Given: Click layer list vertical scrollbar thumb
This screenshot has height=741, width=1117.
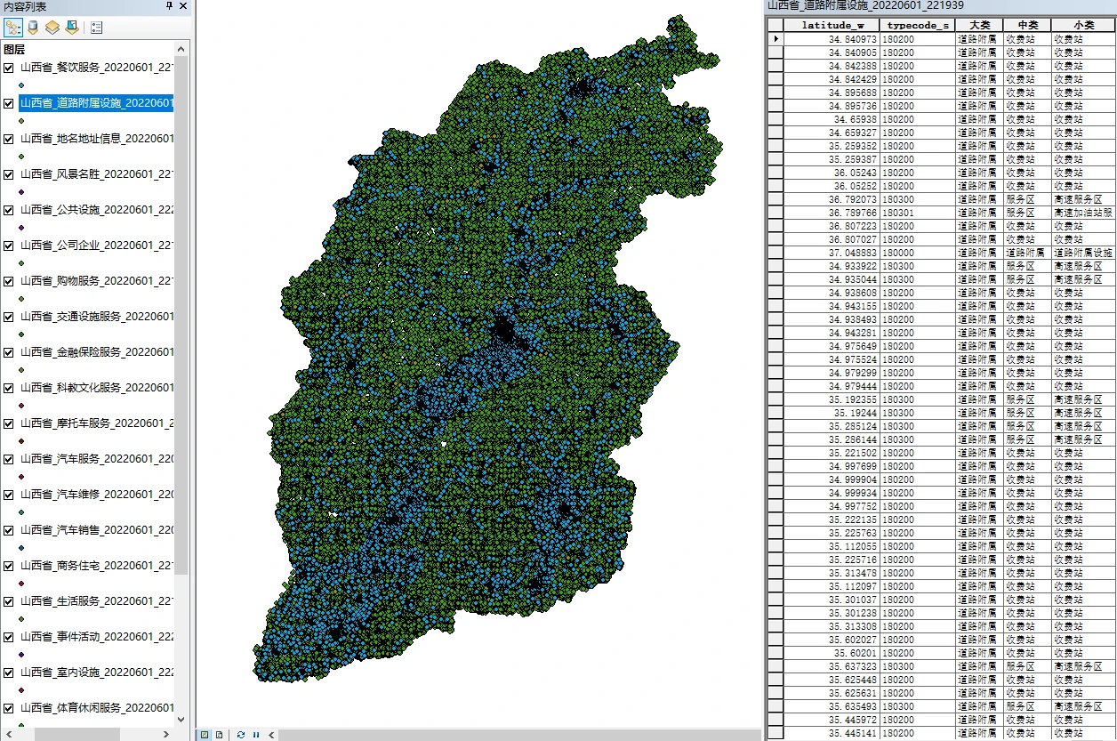Looking at the screenshot, I should [x=181, y=316].
